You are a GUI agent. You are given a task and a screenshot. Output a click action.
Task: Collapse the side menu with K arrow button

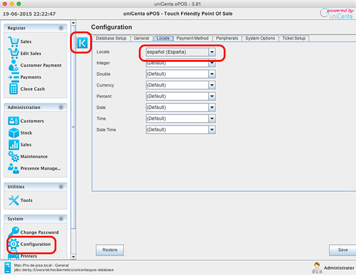pos(82,43)
